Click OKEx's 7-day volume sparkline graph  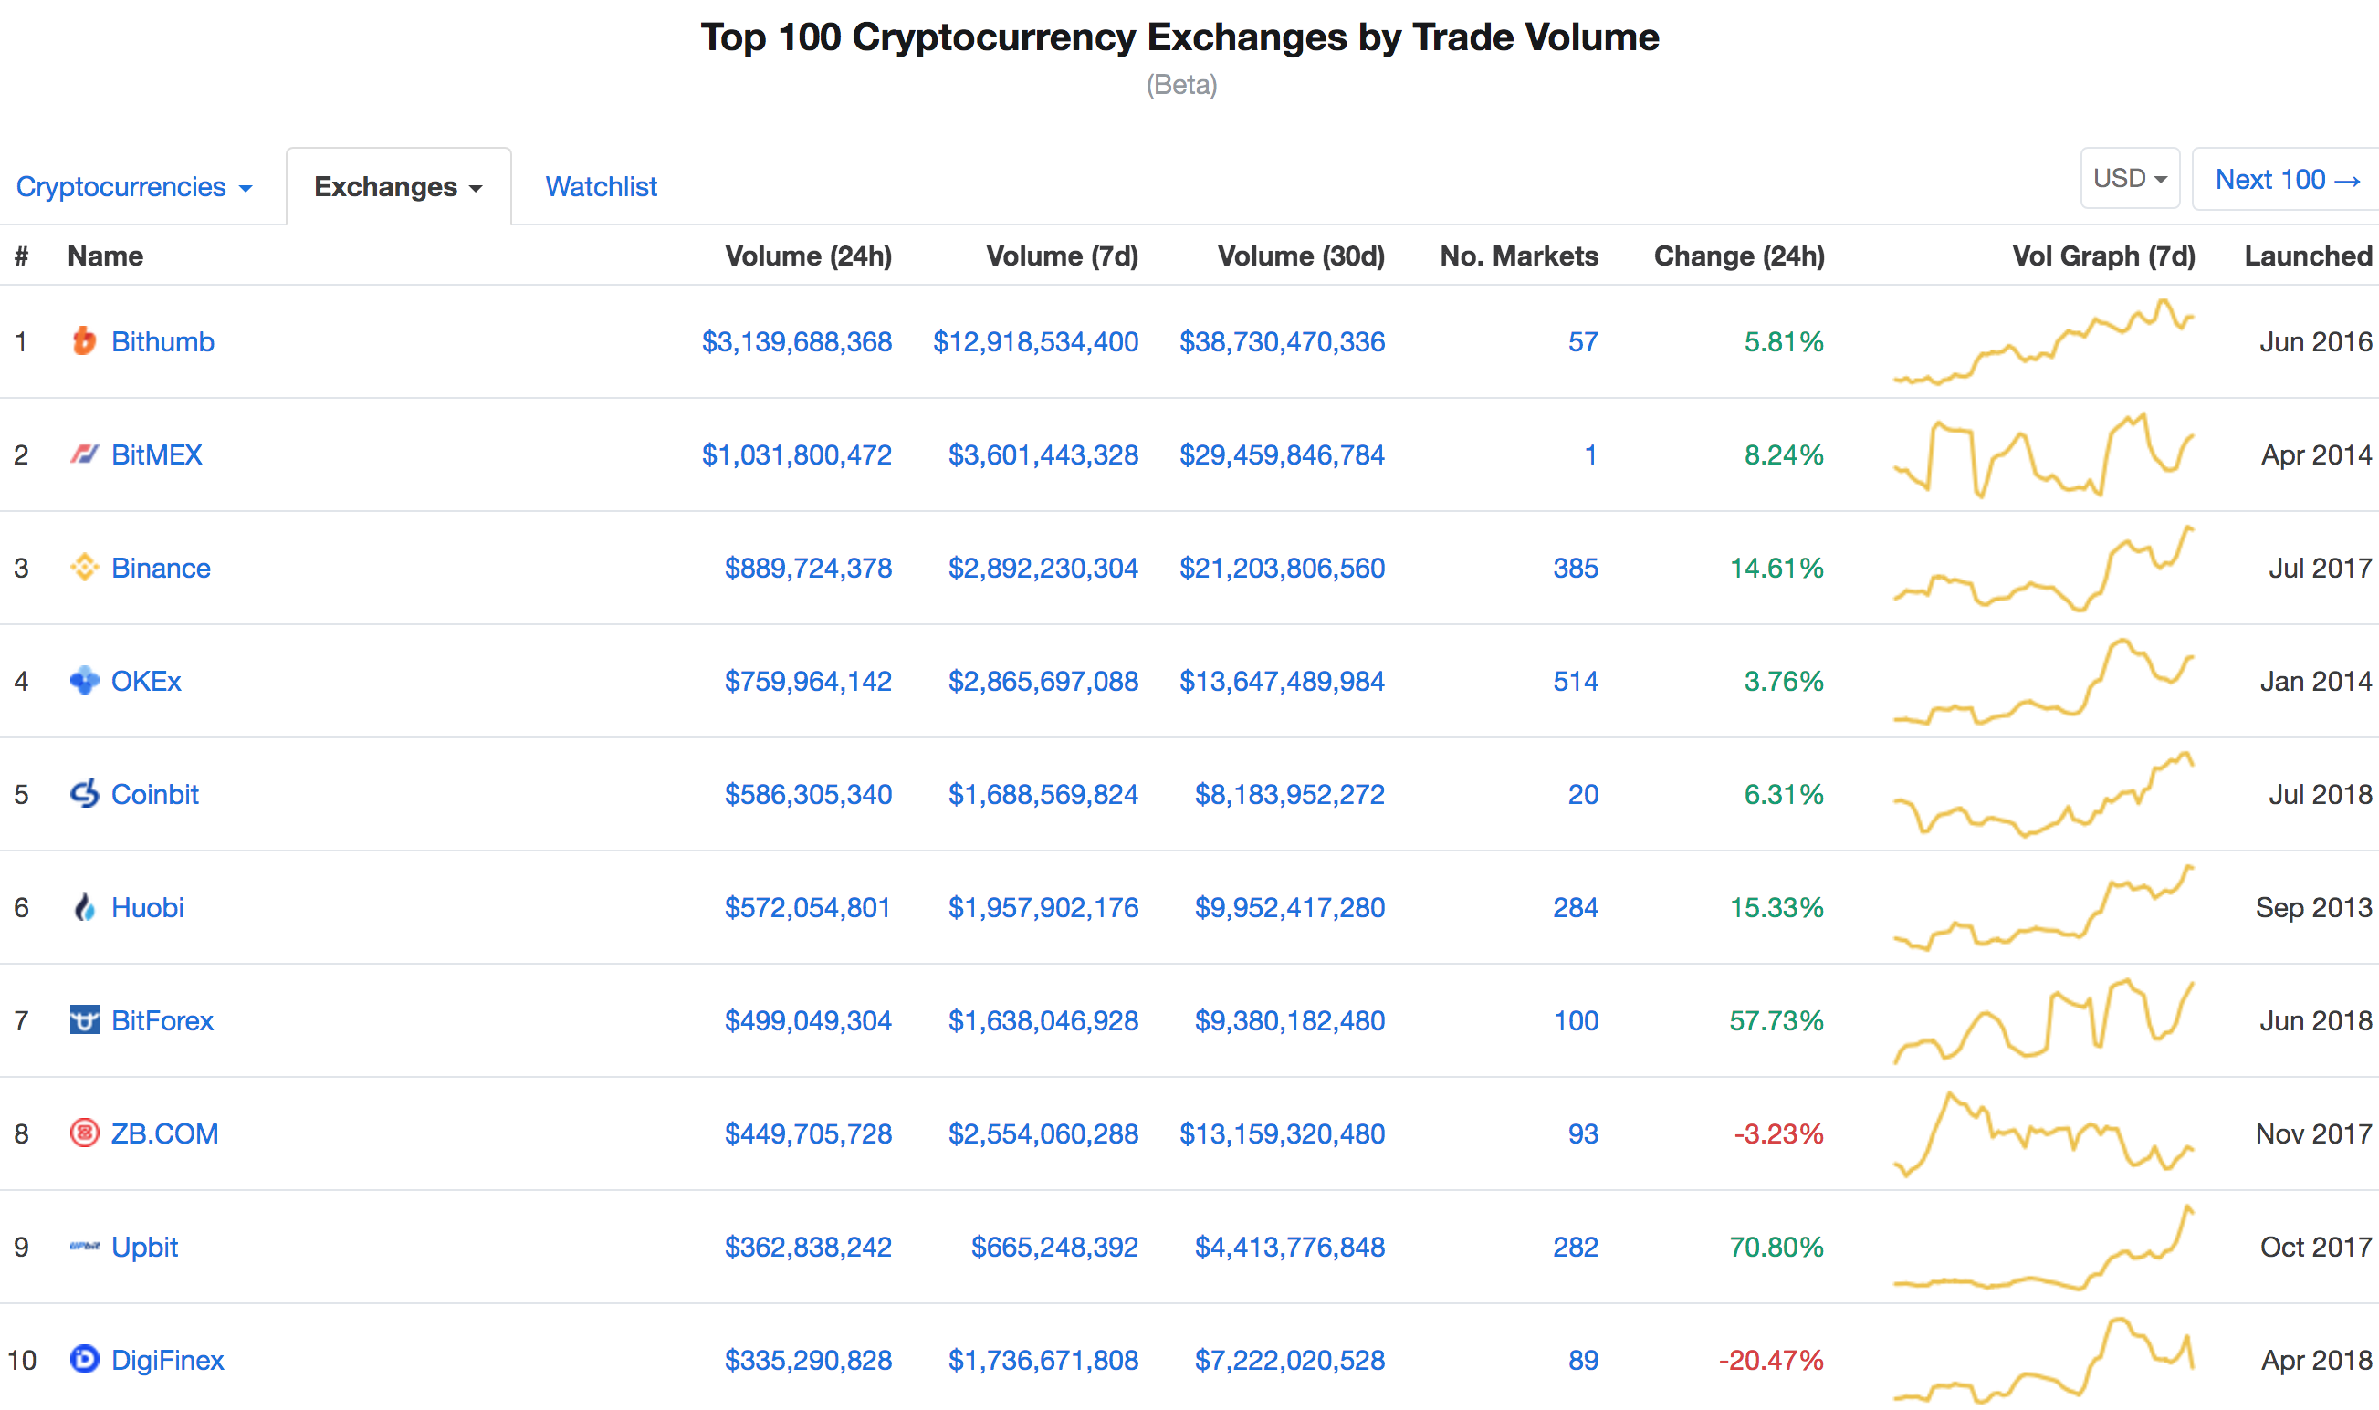click(x=2043, y=680)
